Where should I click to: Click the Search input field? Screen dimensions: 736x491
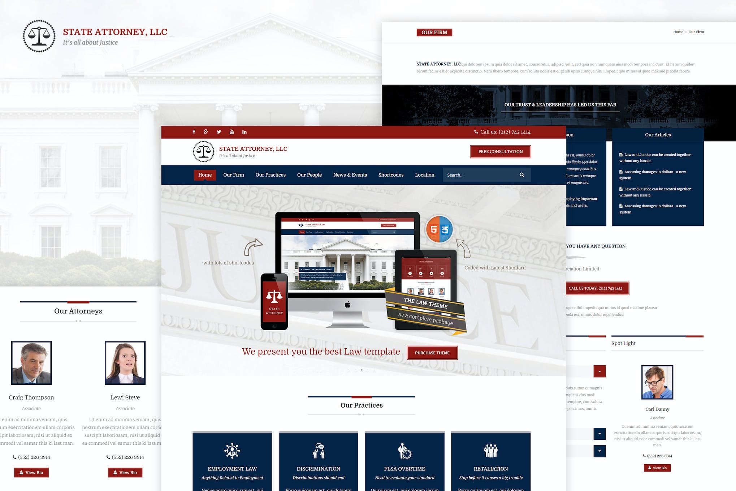(x=481, y=175)
